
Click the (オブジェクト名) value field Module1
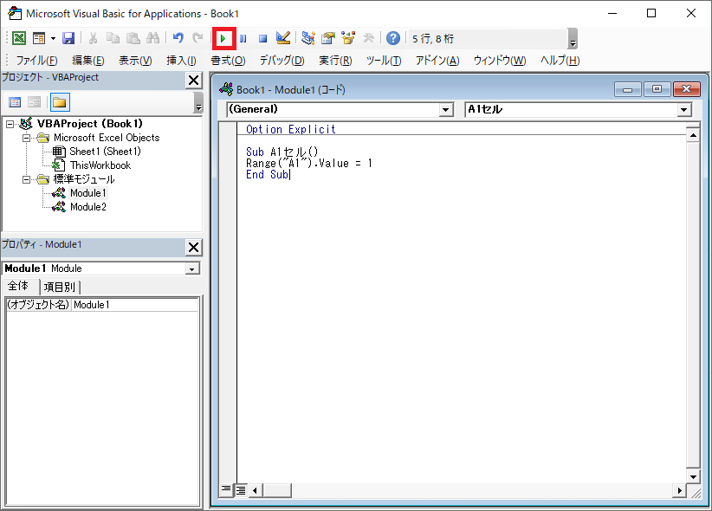(x=135, y=305)
